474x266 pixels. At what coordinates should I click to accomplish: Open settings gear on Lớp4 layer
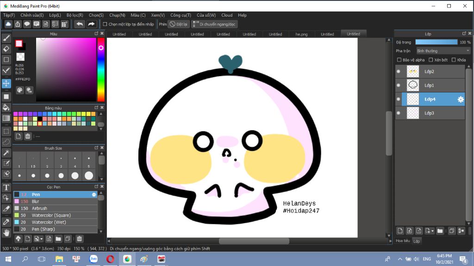pos(461,99)
